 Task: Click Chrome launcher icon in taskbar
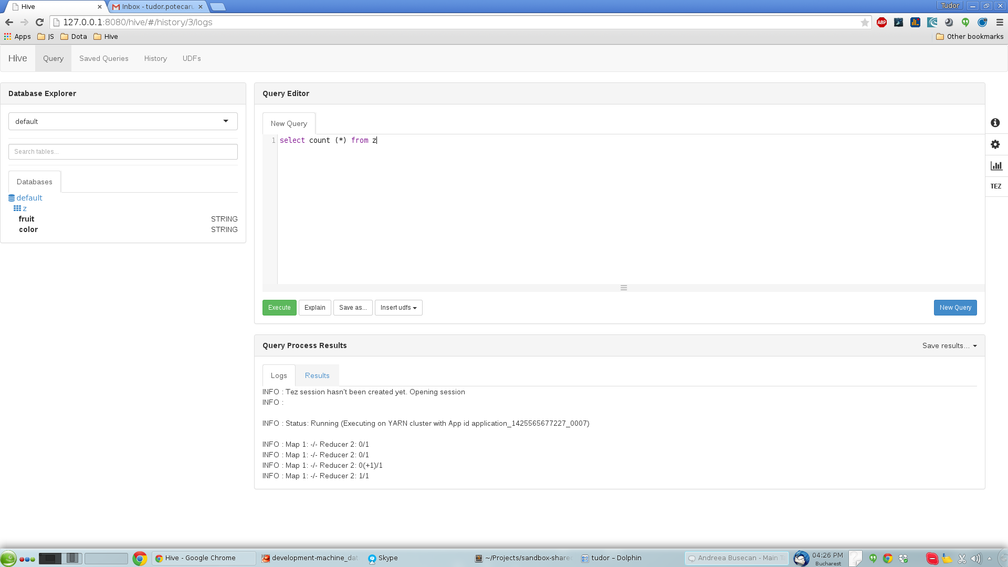140,558
